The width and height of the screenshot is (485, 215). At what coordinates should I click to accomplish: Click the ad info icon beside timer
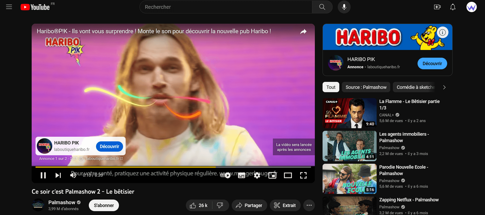[81, 159]
